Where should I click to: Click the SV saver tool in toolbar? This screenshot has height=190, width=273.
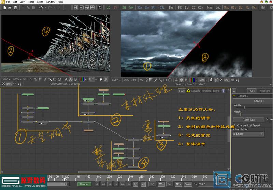point(115,7)
